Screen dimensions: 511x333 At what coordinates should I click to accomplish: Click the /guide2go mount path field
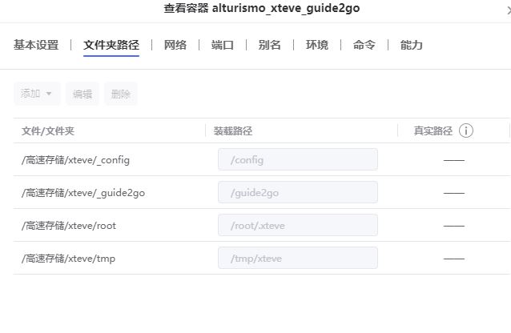[297, 192]
